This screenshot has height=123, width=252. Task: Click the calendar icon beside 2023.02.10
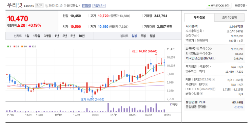click(46, 6)
